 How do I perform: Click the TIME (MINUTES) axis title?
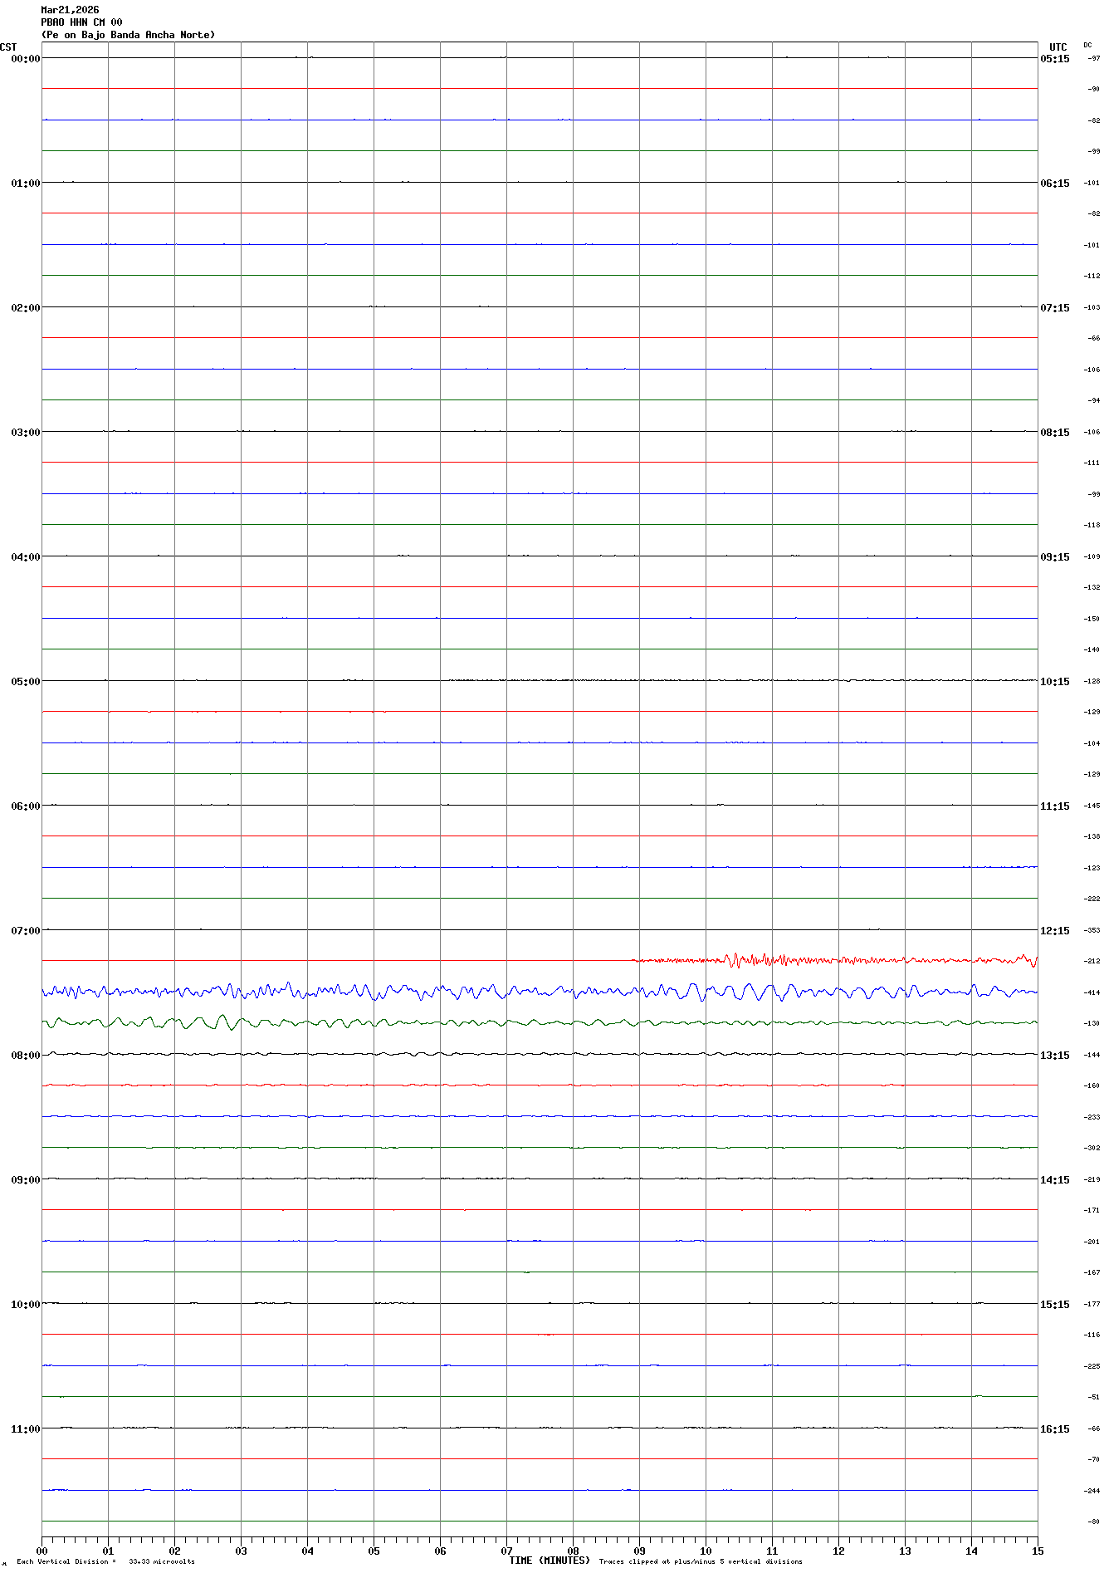[550, 1561]
